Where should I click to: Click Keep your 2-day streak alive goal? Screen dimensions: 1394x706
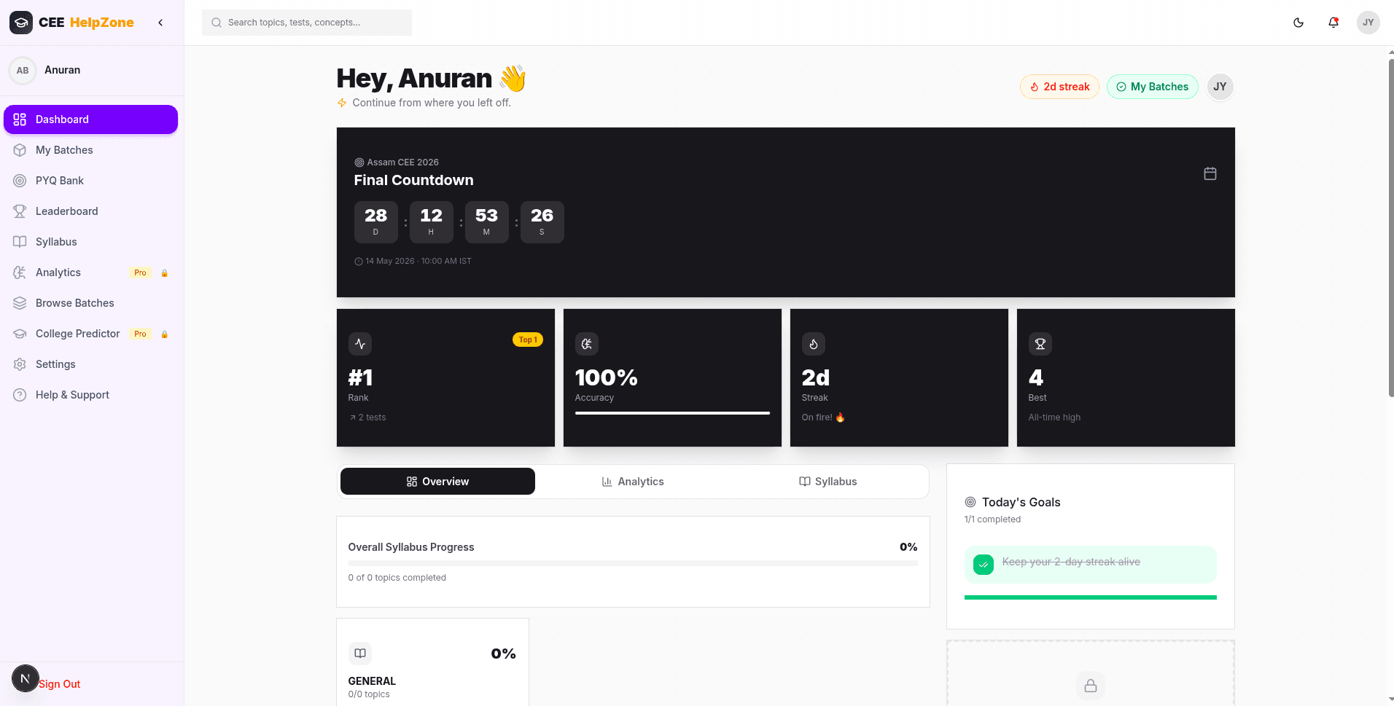(1091, 565)
